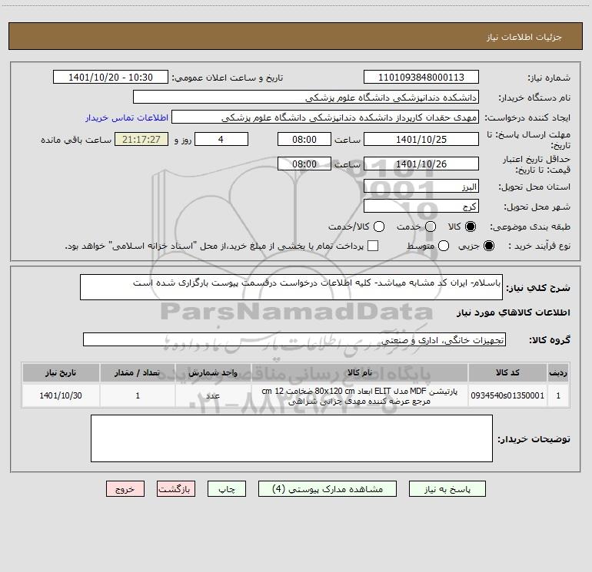Image resolution: width=592 pixels, height=572 pixels.
Task: Click the جزئیات اطلاعات نیاز header title
Action: pos(524,37)
